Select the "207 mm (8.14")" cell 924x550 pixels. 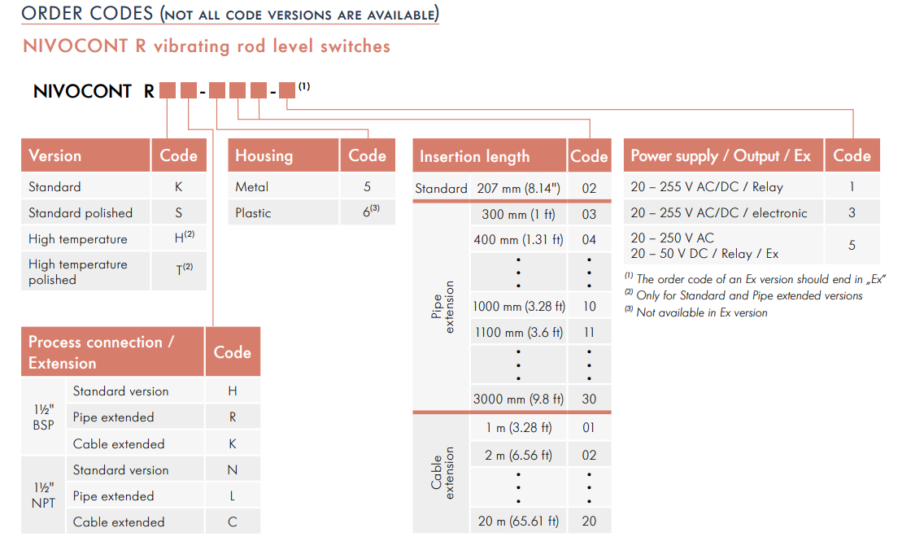[519, 189]
